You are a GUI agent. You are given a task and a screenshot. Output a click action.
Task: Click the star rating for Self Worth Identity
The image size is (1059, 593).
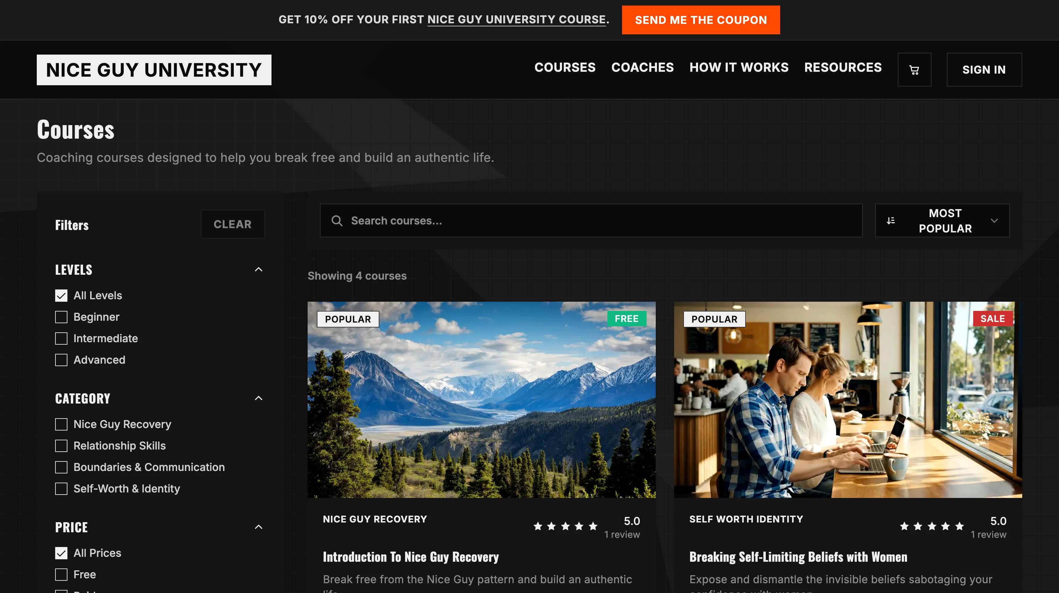[932, 526]
